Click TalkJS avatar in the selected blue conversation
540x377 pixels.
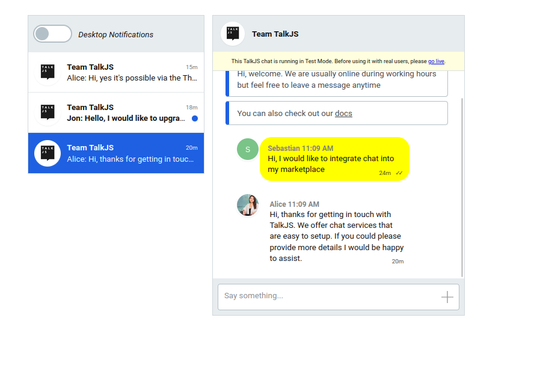pos(48,153)
